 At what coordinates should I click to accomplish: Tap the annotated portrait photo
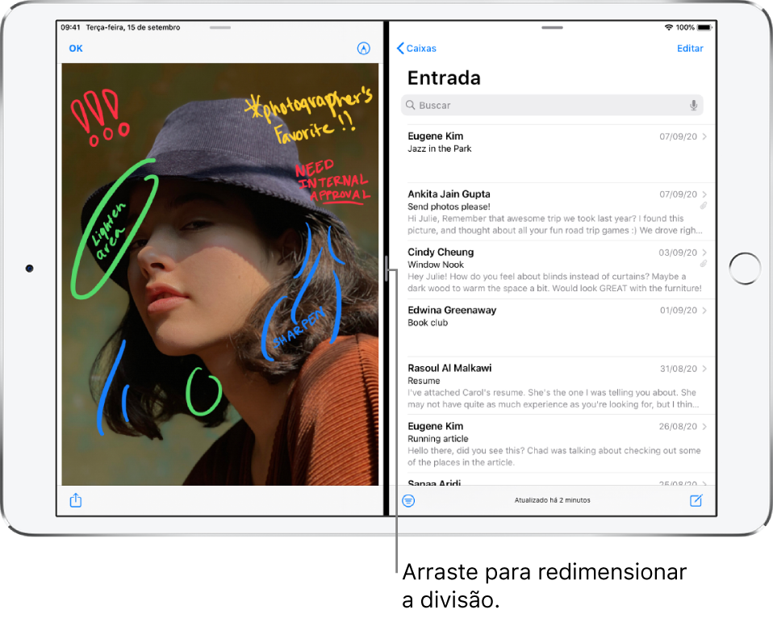[x=219, y=274]
